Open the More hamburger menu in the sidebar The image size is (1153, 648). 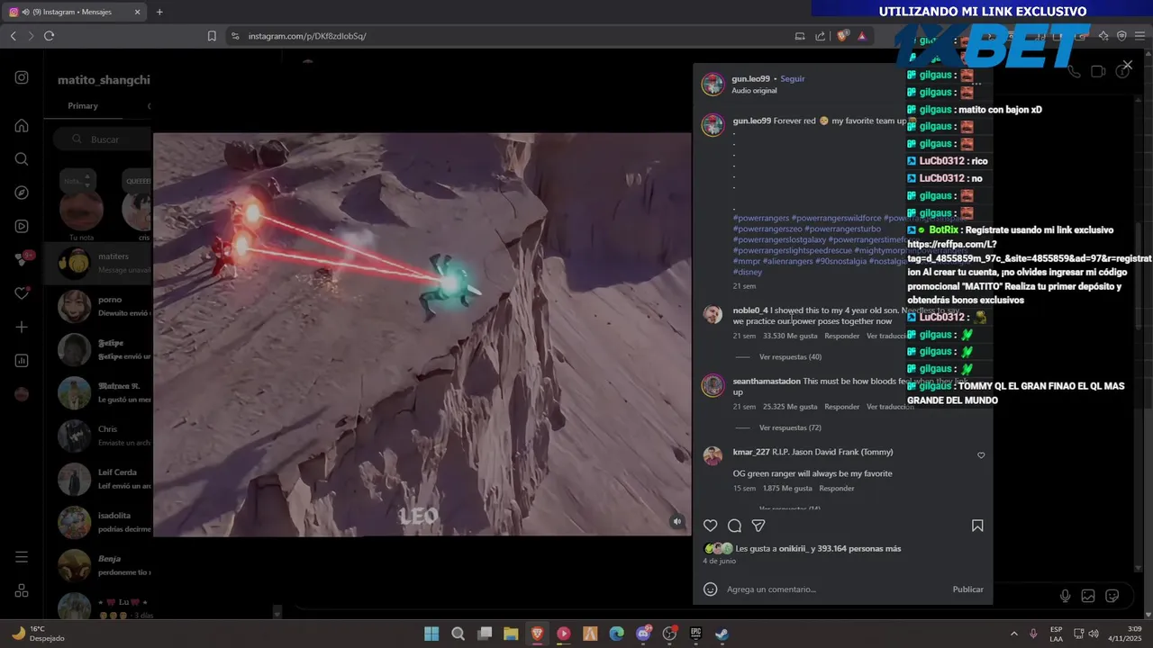pyautogui.click(x=22, y=557)
